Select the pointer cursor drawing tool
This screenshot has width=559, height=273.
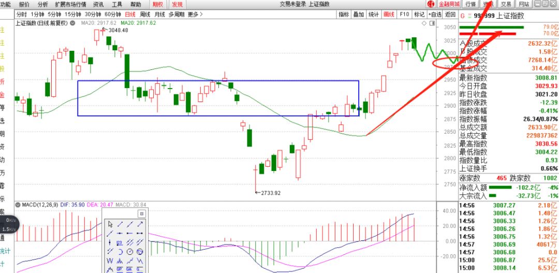click(x=110, y=224)
